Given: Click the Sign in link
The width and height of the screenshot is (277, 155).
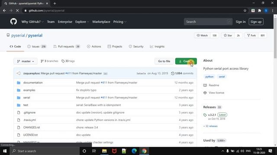Looking at the screenshot, I should pyautogui.click(x=241, y=22).
